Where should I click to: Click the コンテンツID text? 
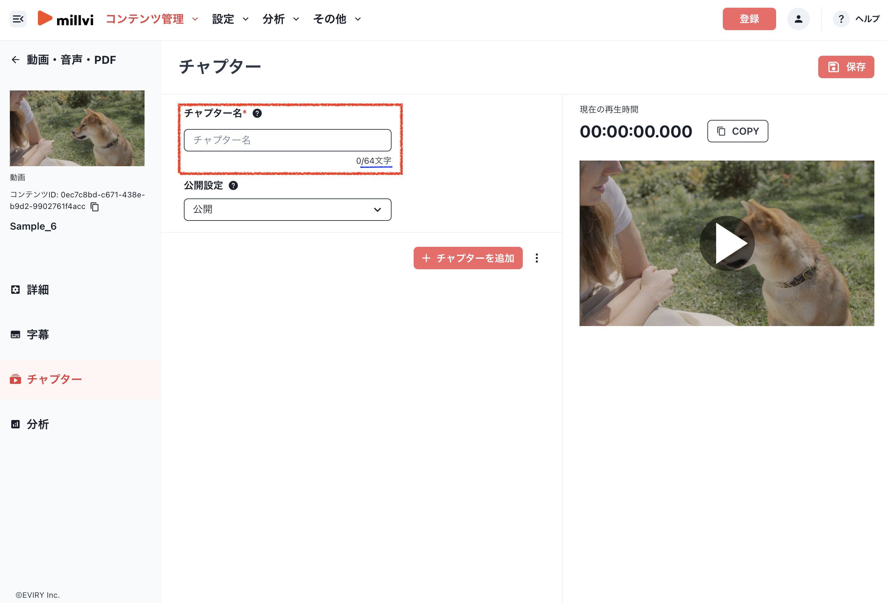click(x=78, y=200)
